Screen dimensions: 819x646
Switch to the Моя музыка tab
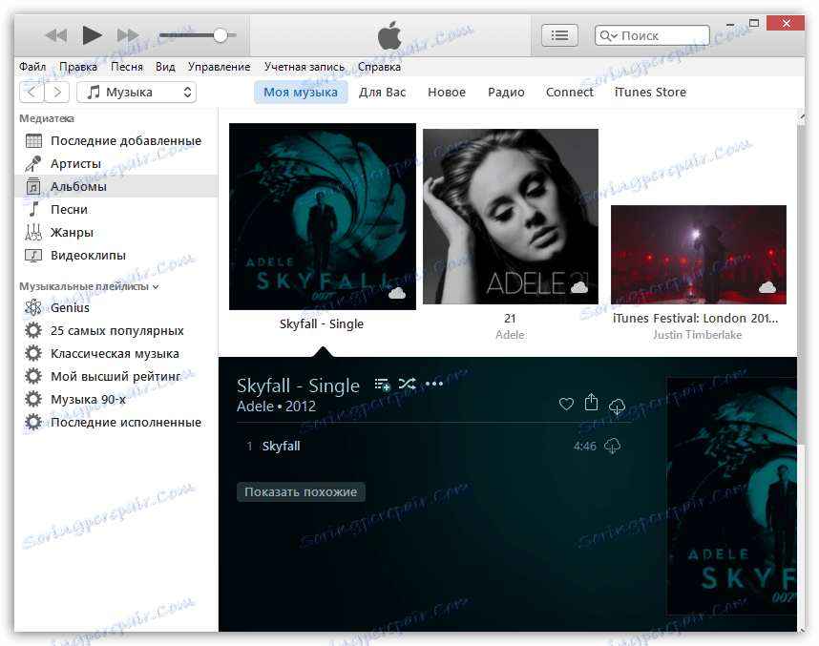pos(301,93)
